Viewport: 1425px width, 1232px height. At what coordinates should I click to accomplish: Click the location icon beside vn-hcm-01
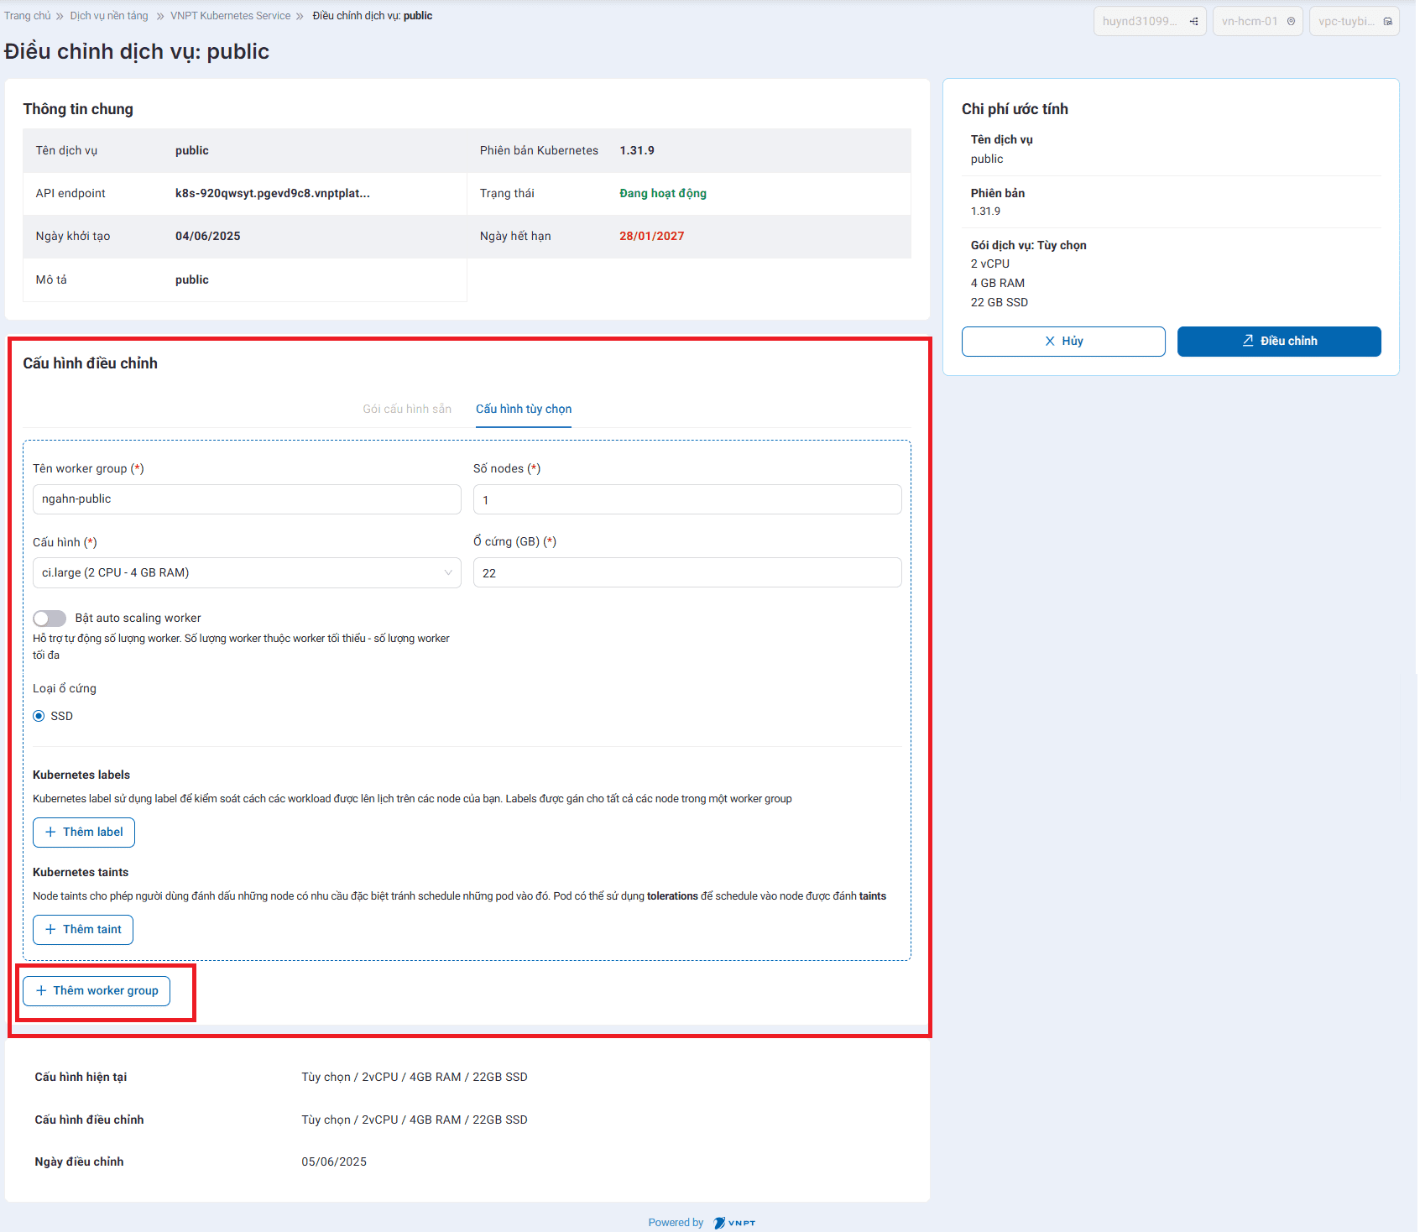click(x=1291, y=22)
